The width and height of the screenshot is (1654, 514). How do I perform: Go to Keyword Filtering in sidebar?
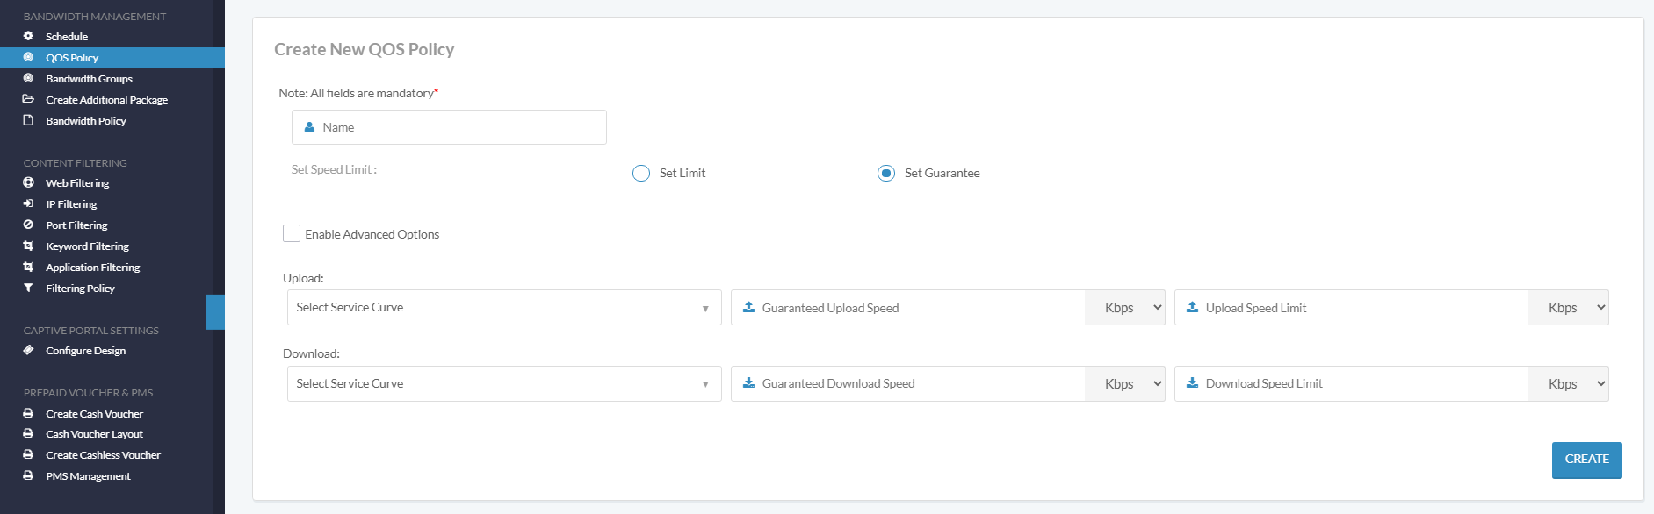point(87,246)
